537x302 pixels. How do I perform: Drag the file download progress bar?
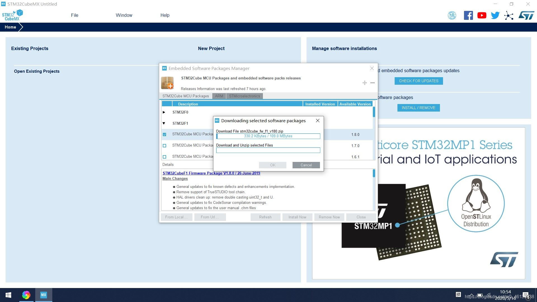coord(268,136)
